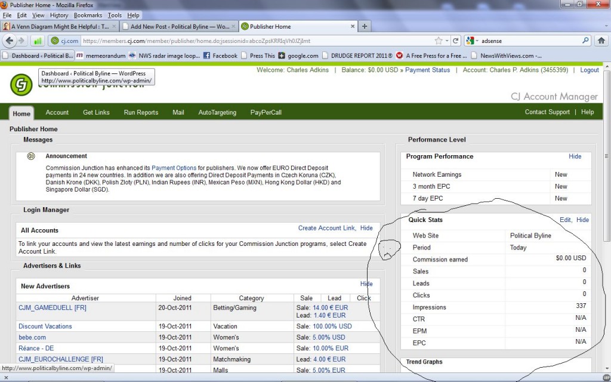Open the google.com bookmark
The height and width of the screenshot is (382, 611).
point(298,56)
